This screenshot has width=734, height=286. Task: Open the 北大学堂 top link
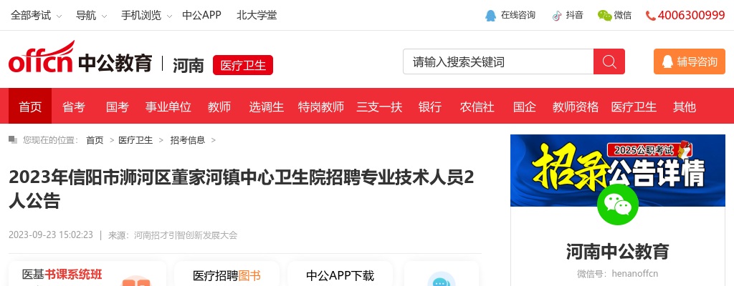[257, 16]
